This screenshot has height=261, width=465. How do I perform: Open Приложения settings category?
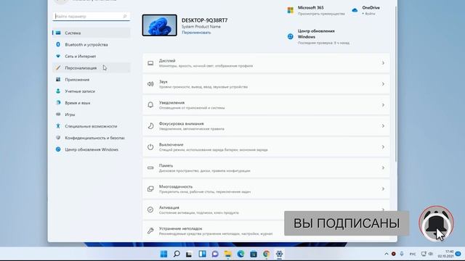pyautogui.click(x=92, y=80)
